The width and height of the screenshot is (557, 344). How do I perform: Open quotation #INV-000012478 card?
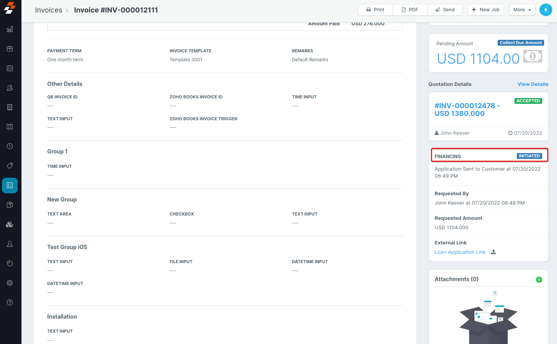pos(467,110)
